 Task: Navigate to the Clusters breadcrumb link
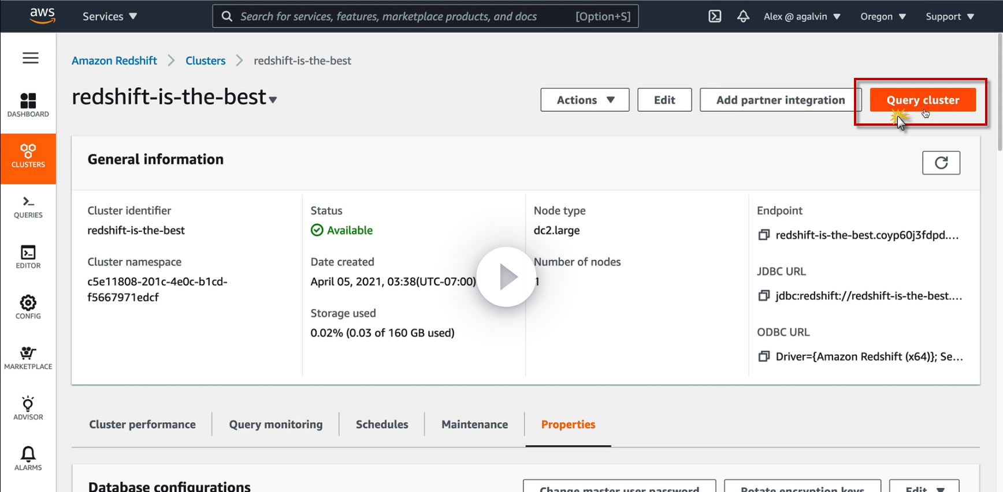pyautogui.click(x=205, y=61)
